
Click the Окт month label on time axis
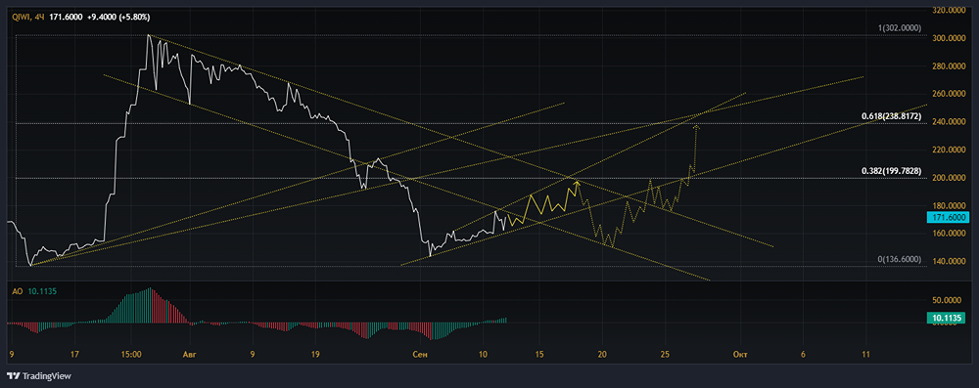coord(741,355)
